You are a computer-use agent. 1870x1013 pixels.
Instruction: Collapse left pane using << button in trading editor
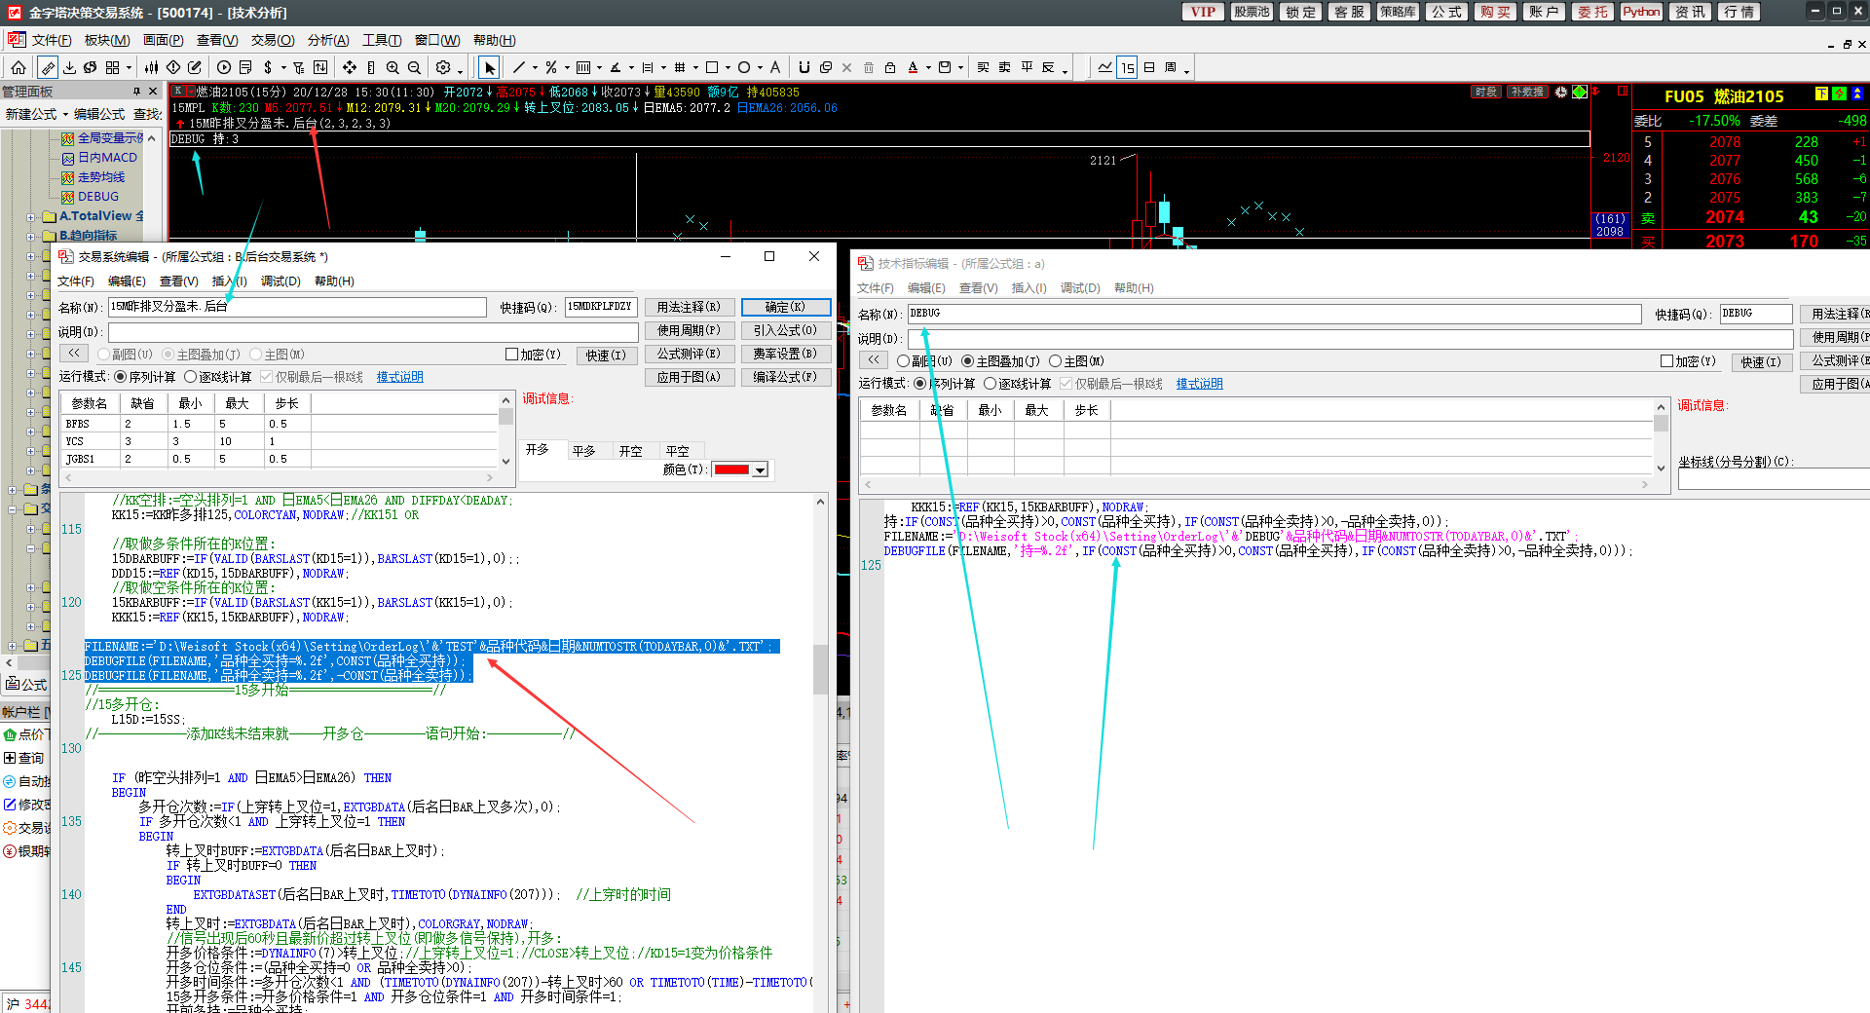[x=74, y=354]
